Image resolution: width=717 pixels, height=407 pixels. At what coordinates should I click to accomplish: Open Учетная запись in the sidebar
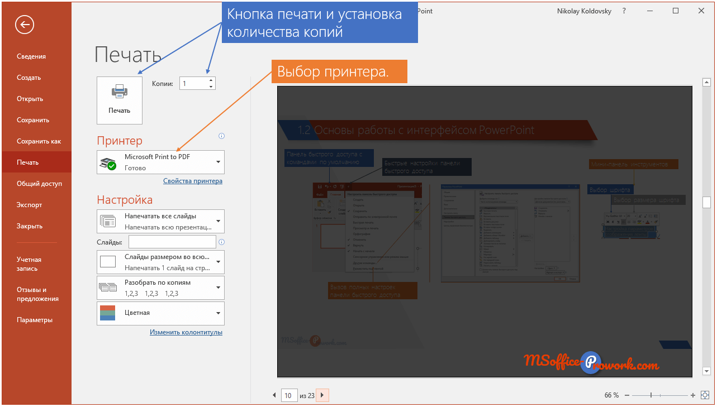click(36, 264)
